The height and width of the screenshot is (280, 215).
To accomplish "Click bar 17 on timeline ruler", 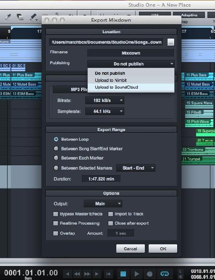I will point(39,31).
